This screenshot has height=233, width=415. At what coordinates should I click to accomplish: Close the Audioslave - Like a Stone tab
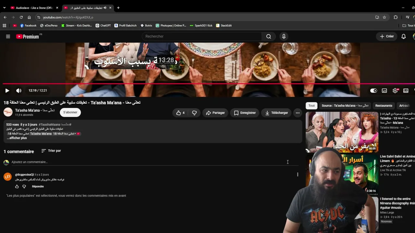click(57, 8)
